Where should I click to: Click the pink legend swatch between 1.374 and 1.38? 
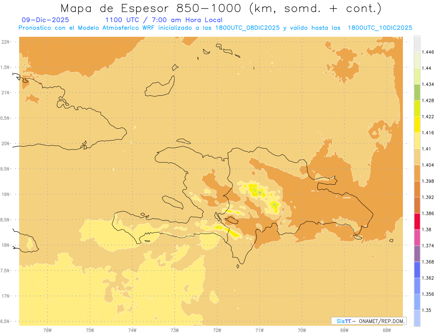pyautogui.click(x=417, y=238)
